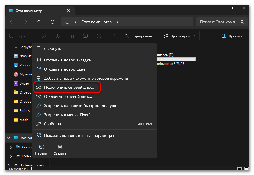
Task: Open 'Музыка' in sidebar
Action: click(23, 74)
